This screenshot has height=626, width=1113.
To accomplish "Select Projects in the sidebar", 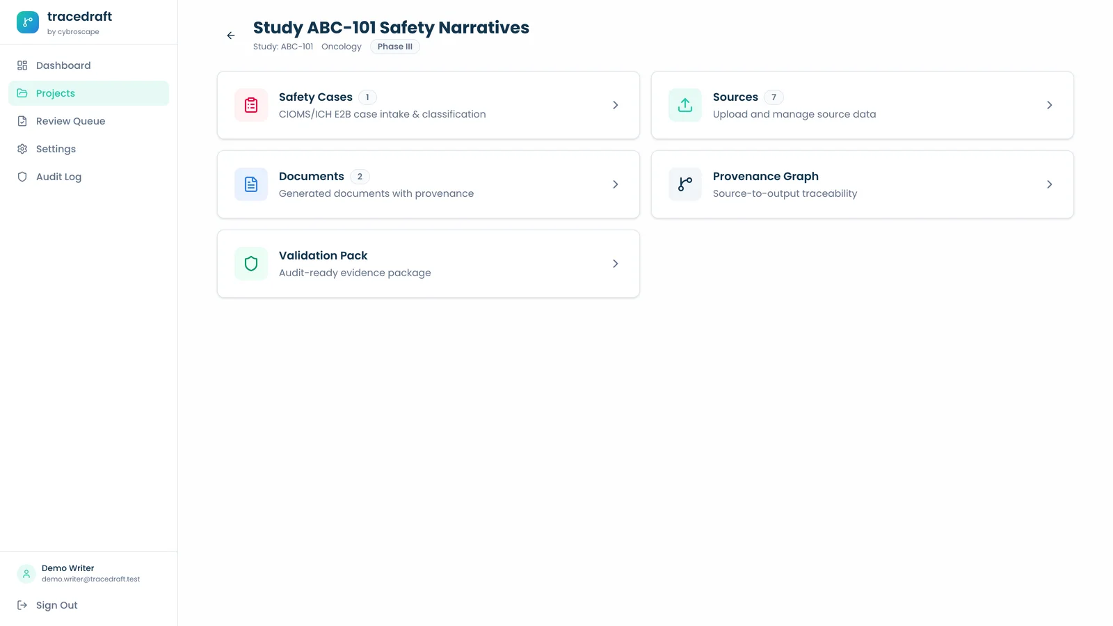I will click(88, 93).
